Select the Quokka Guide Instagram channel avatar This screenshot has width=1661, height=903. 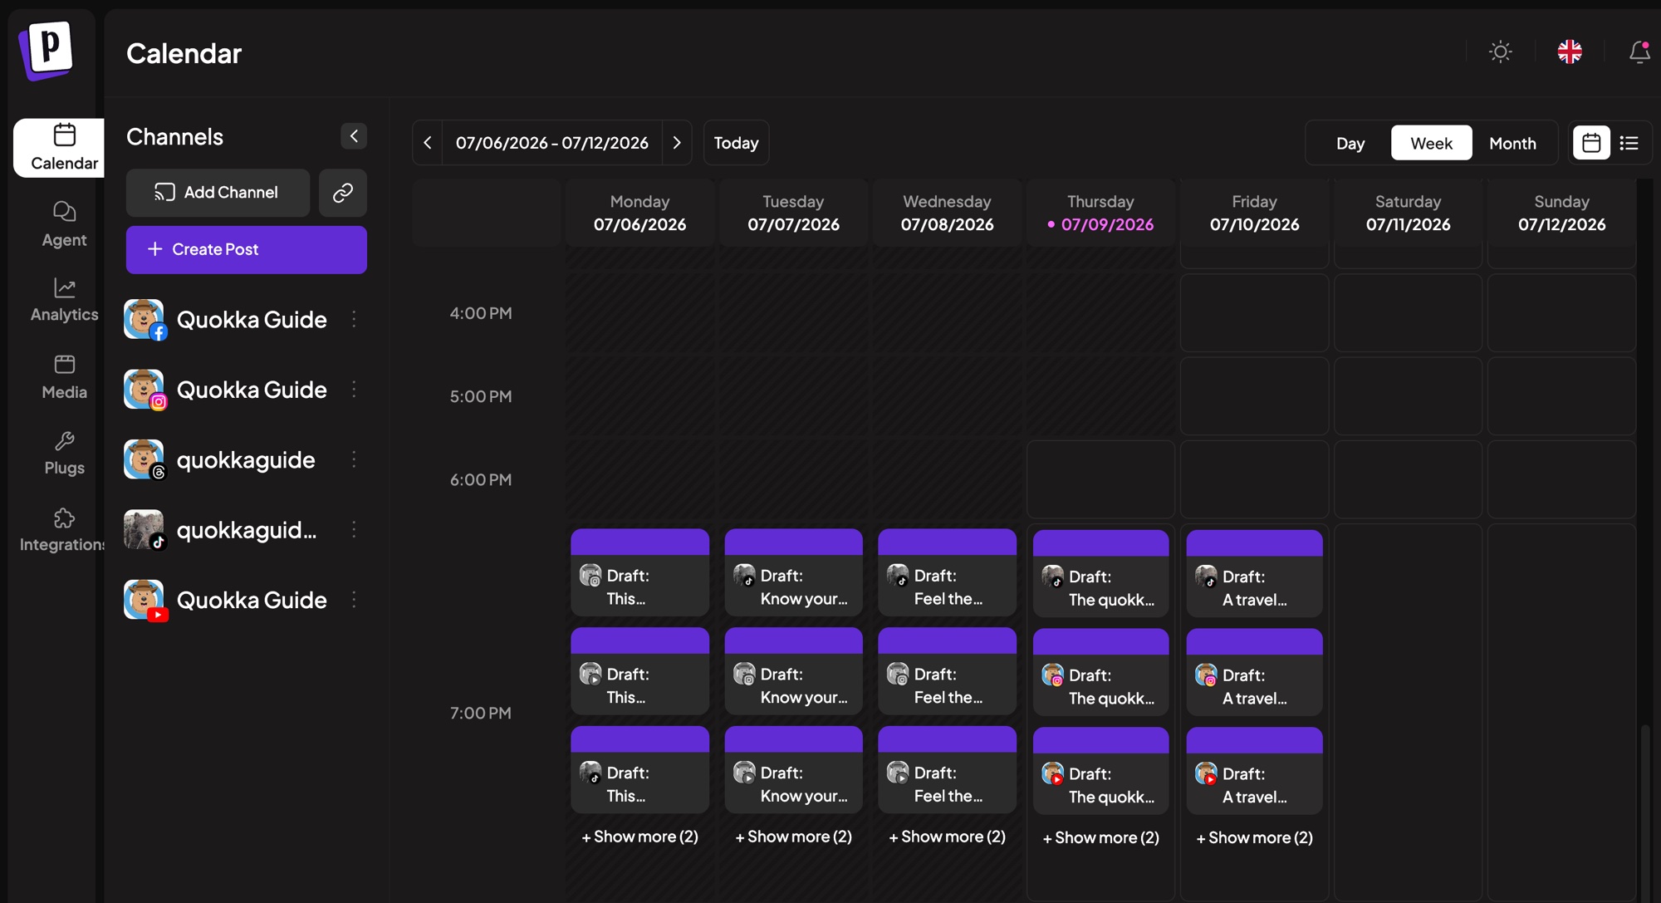(145, 390)
